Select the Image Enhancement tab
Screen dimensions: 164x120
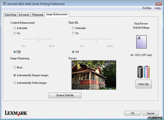(x=57, y=14)
